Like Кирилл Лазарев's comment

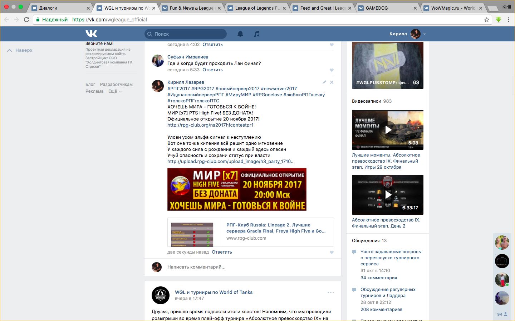pos(332,253)
